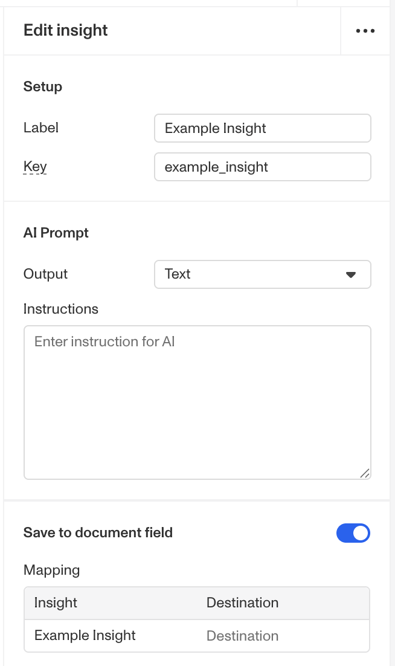Click the Instructions caption above the text area
Screen dimensions: 395x666
pos(60,309)
